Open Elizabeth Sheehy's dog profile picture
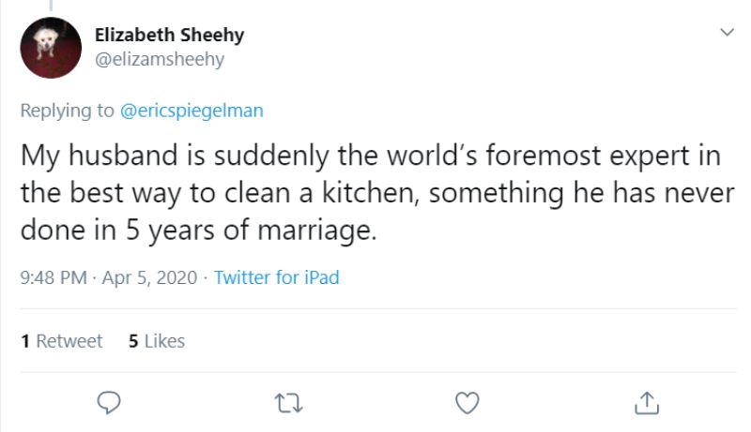Image resolution: width=751 pixels, height=432 pixels. [x=51, y=48]
